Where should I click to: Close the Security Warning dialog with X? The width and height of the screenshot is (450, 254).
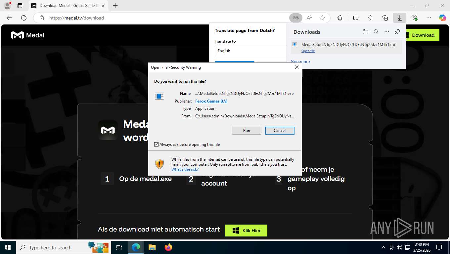tap(297, 67)
